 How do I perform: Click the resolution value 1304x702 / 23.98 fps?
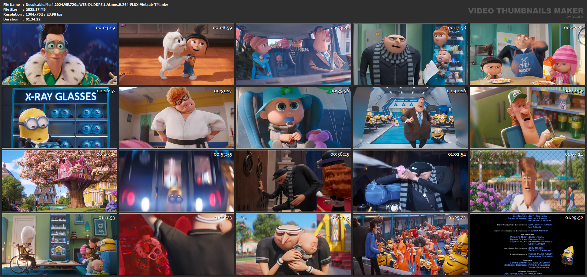point(44,14)
